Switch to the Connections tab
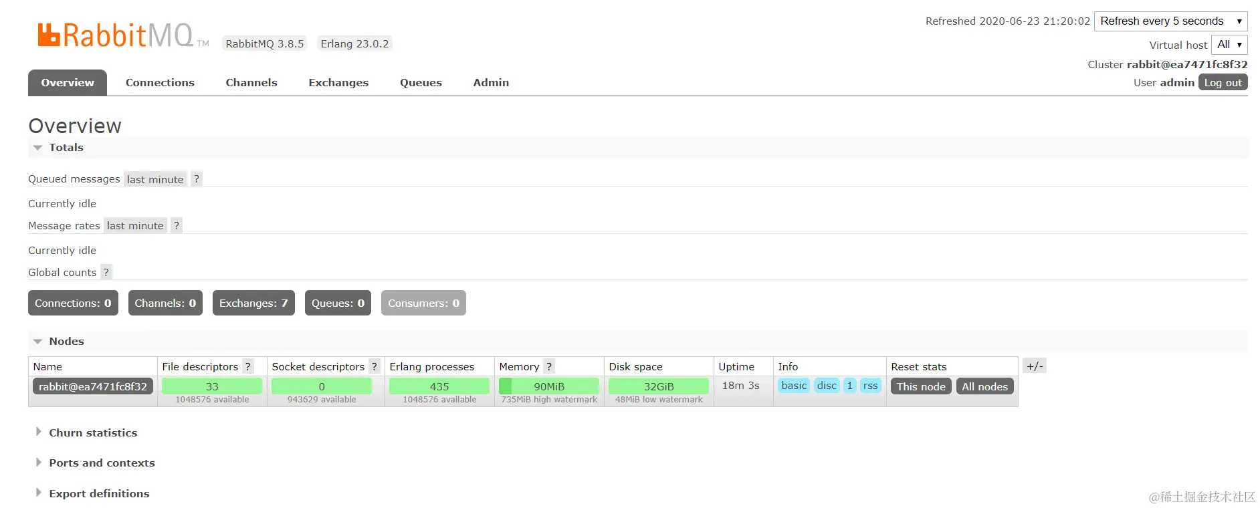This screenshot has width=1260, height=508. (160, 83)
